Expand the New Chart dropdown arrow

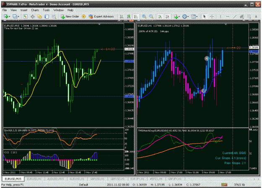point(10,17)
